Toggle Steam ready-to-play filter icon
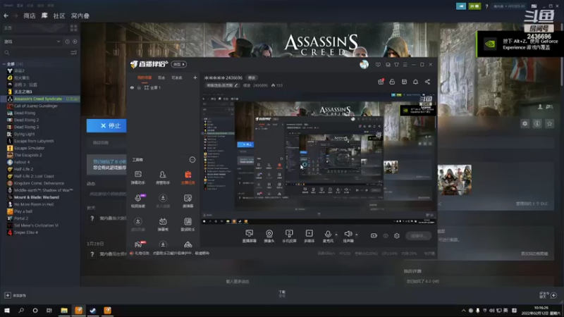Viewport: 564px width, 317px height. click(75, 42)
